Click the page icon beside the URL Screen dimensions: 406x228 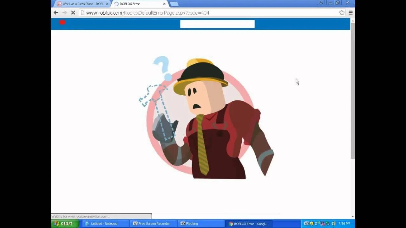[x=82, y=13]
